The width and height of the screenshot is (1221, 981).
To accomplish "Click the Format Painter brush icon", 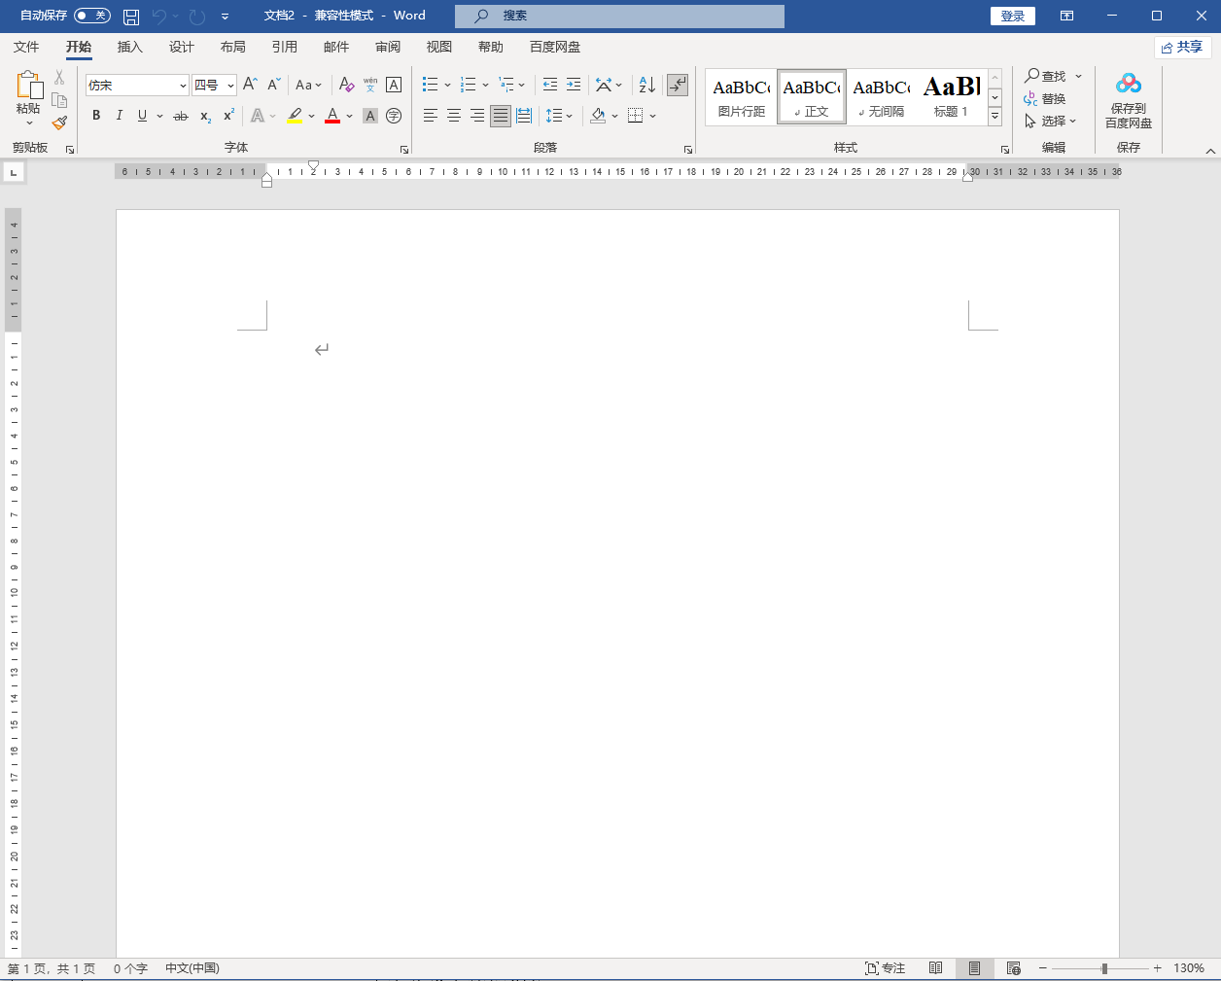I will 59,123.
